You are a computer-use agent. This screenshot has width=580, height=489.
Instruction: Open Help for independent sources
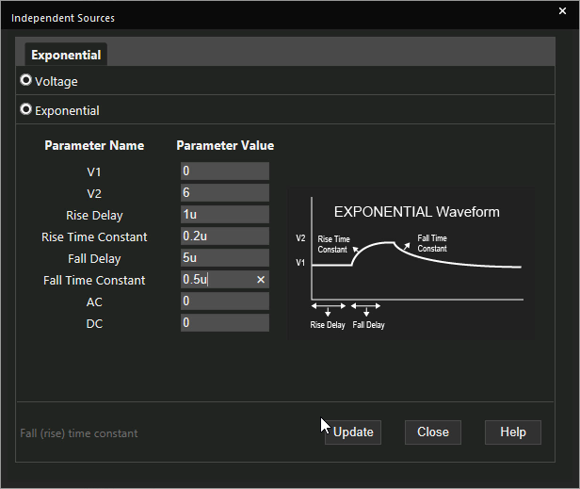[x=512, y=432]
